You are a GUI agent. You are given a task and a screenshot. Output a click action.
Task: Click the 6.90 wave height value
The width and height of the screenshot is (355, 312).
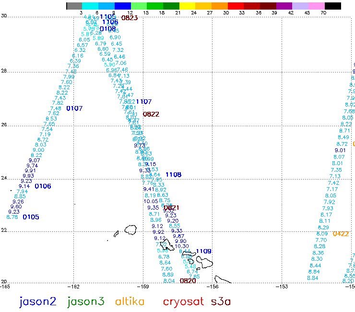[115, 37]
